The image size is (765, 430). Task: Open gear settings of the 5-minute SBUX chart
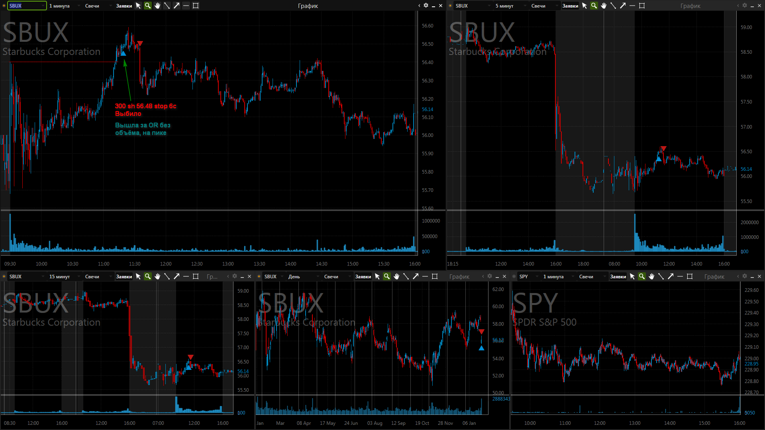click(745, 6)
